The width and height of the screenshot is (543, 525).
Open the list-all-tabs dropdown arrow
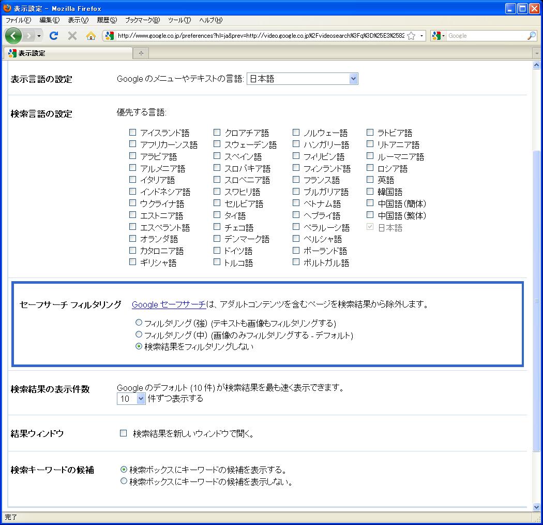pos(537,53)
